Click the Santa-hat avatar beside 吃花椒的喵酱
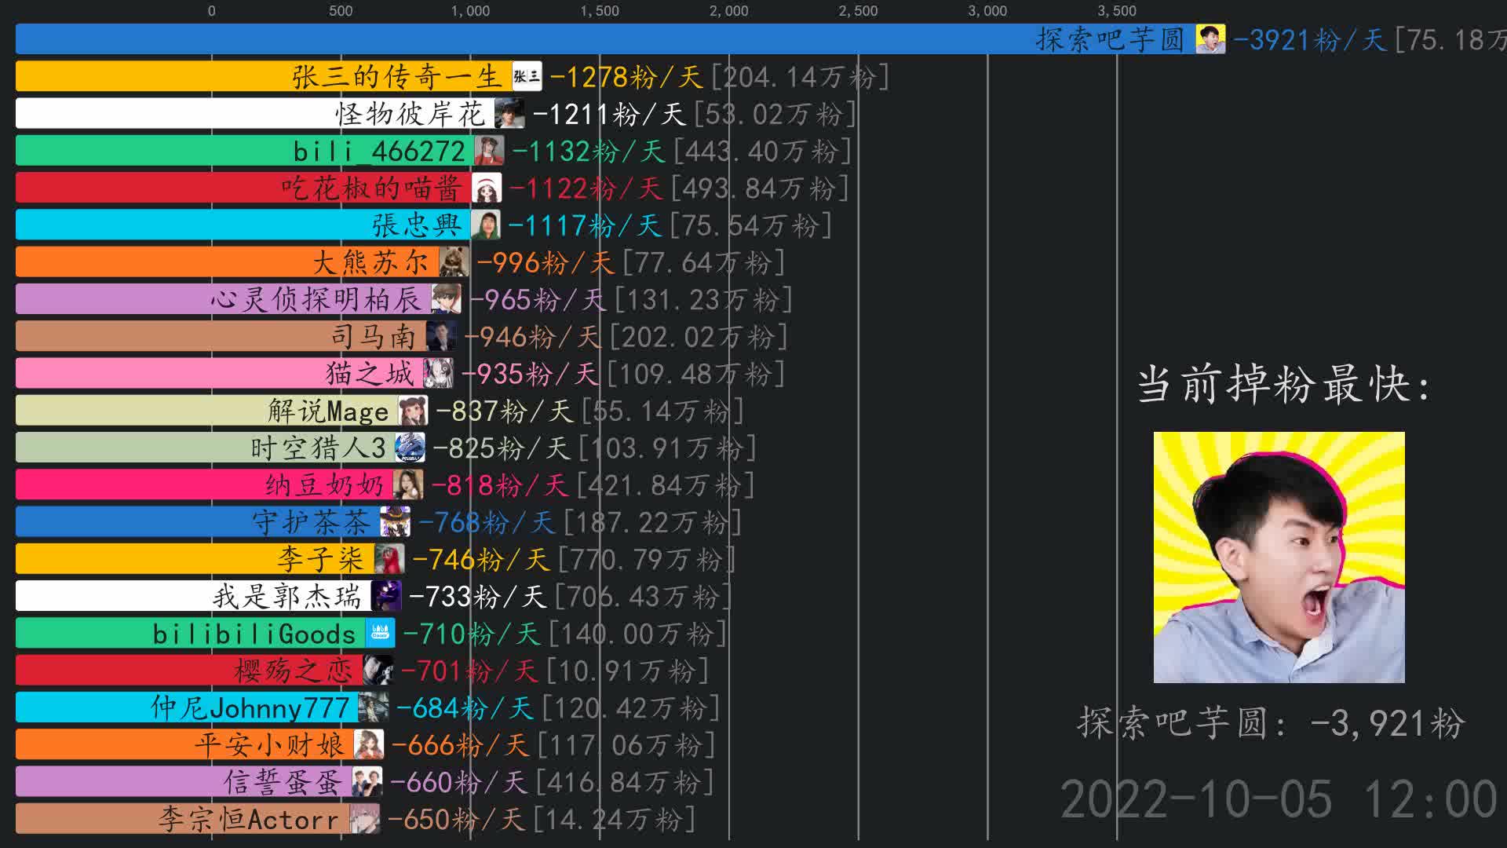 [x=487, y=188]
